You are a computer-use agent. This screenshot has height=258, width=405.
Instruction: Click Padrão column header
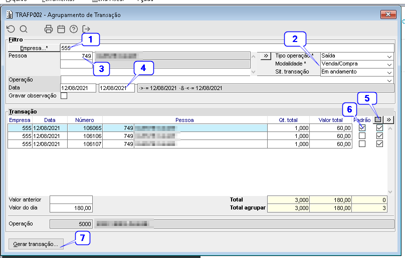point(362,120)
